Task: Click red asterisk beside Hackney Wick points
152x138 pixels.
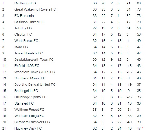Action: click(142, 128)
